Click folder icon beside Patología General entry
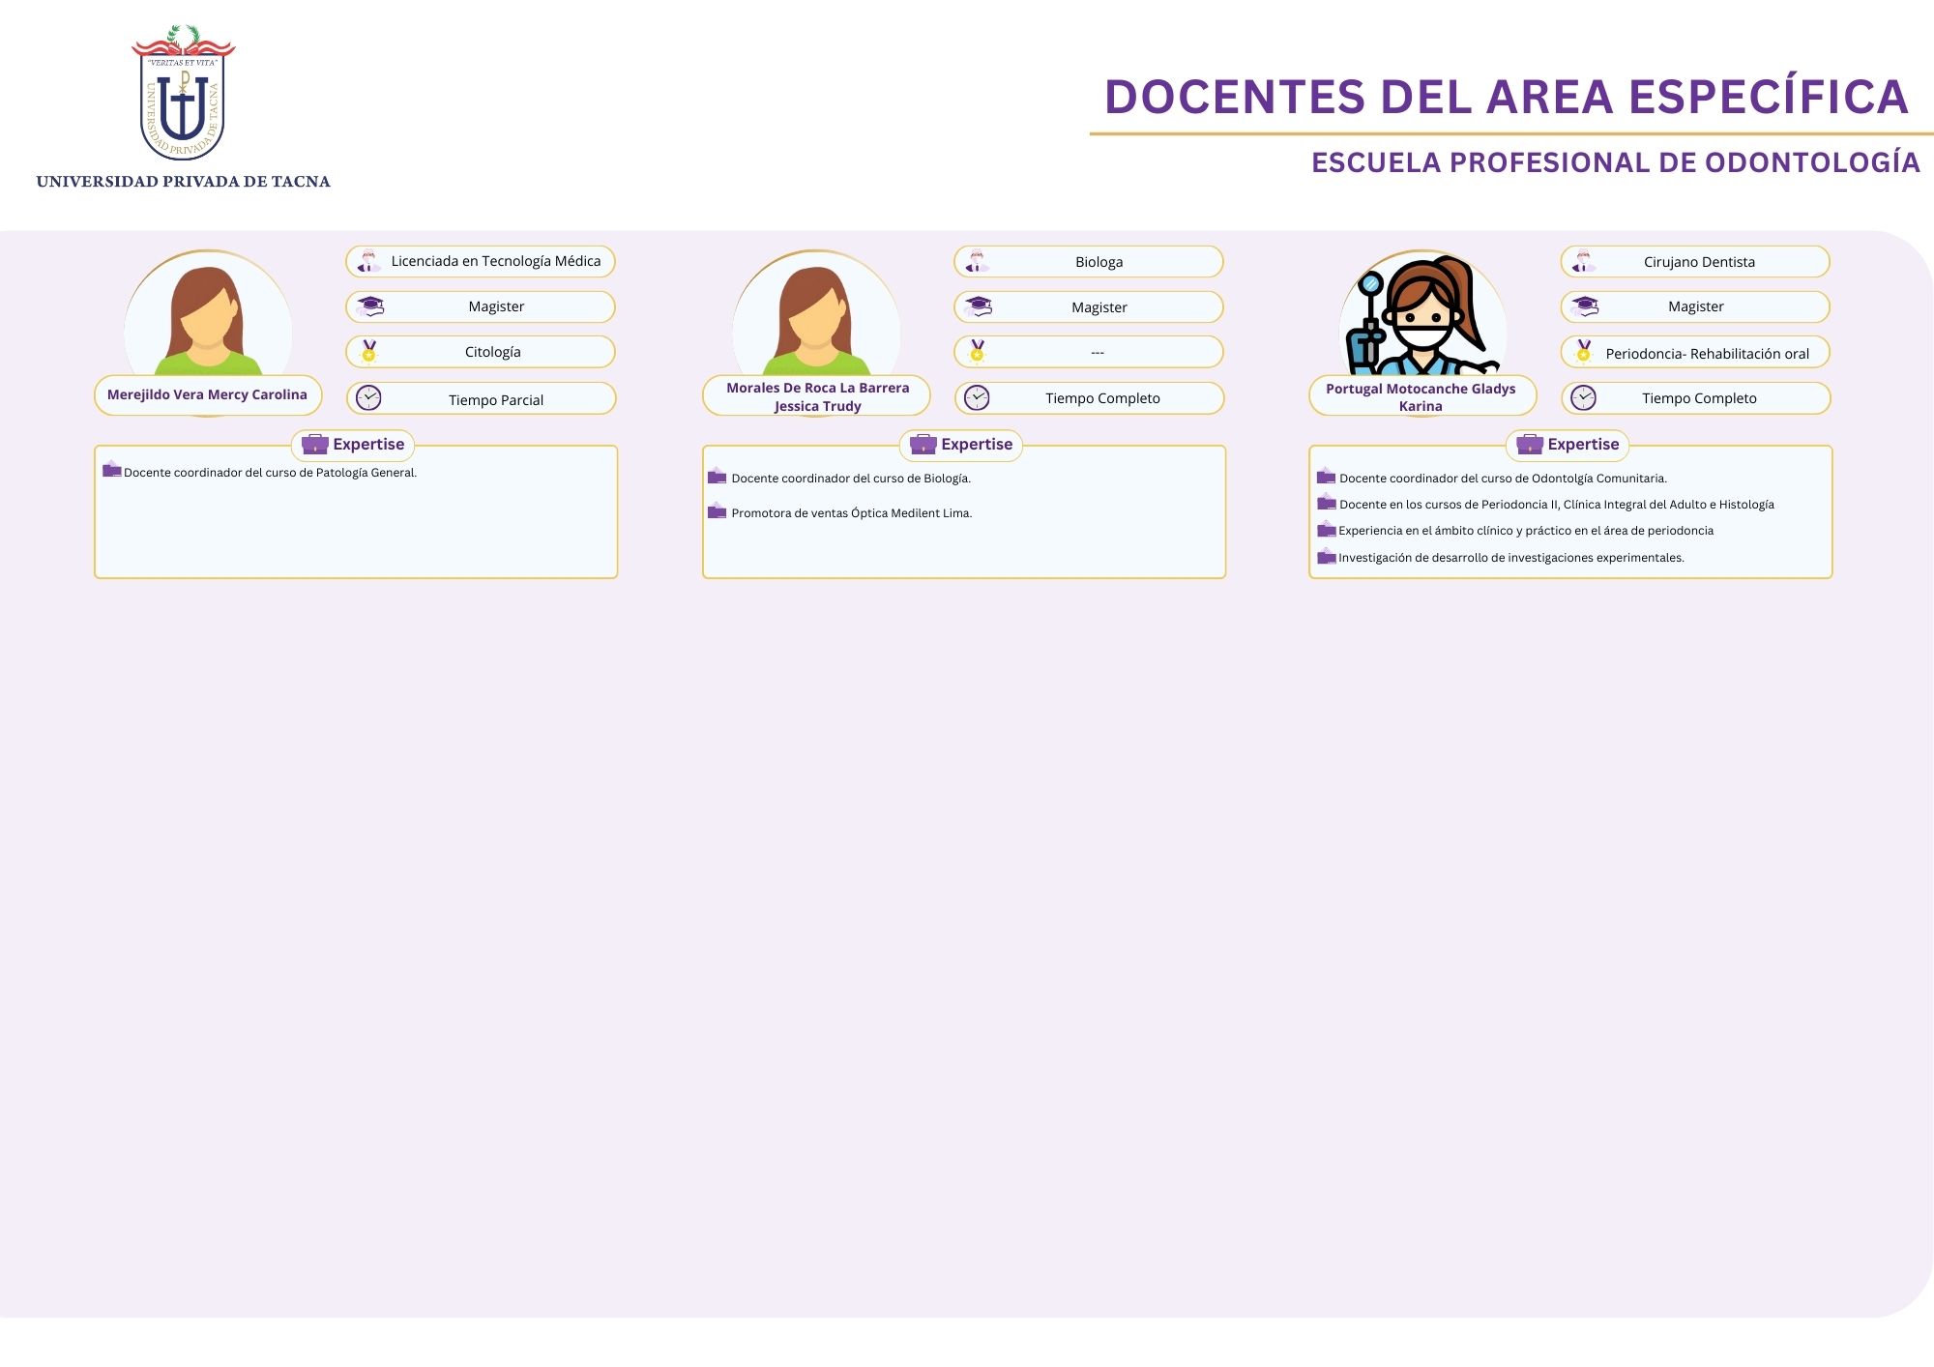Viewport: 1934px width, 1367px height. [x=112, y=469]
